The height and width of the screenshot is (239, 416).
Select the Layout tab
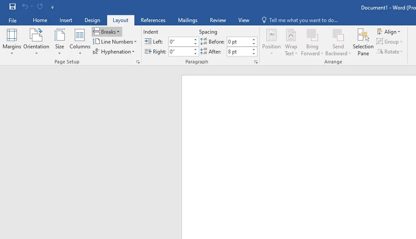121,20
